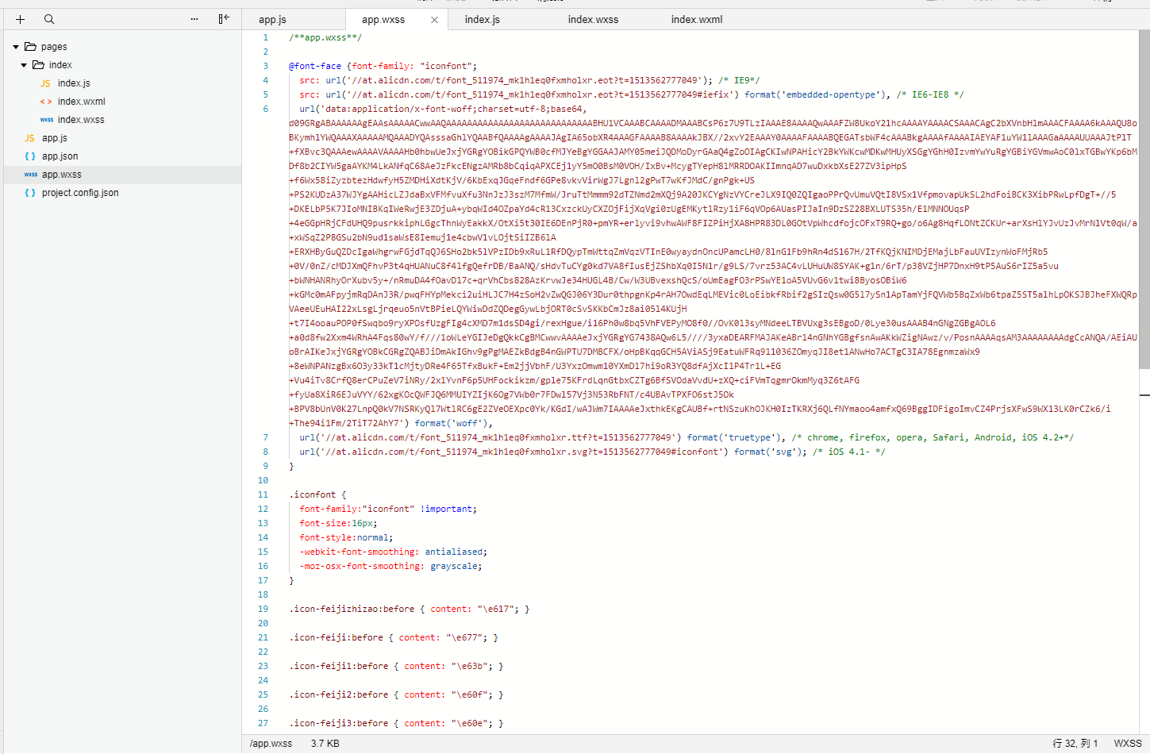Open file search magnifier icon

(49, 19)
